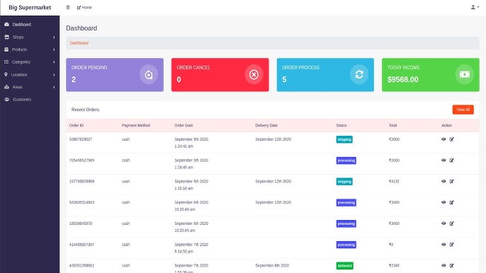View order 705498527969 using eye icon

coord(443,161)
